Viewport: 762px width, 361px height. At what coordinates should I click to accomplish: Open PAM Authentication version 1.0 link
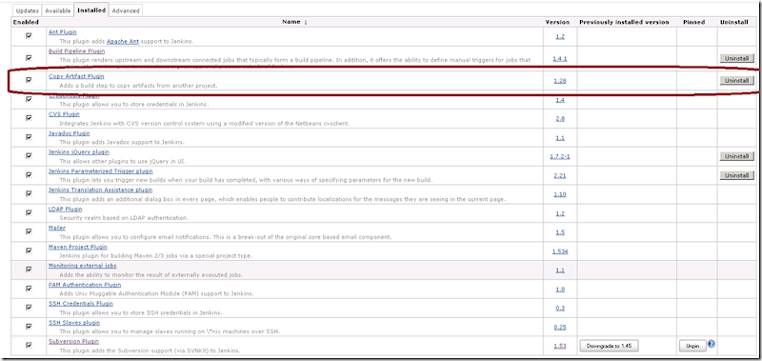(560, 290)
